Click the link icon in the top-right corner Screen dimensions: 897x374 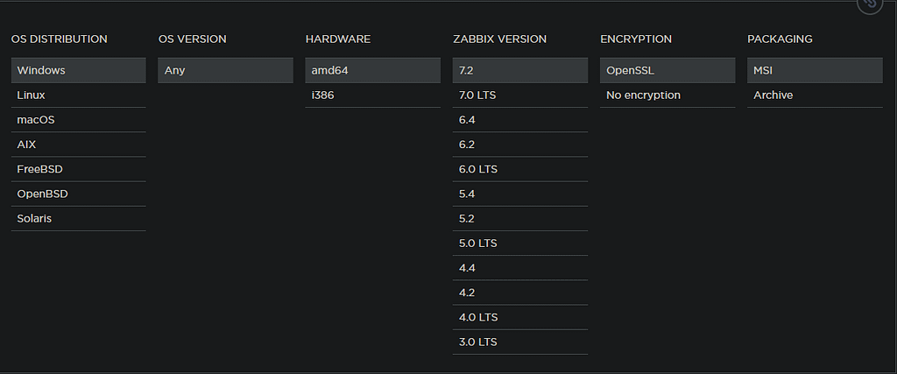(868, 4)
